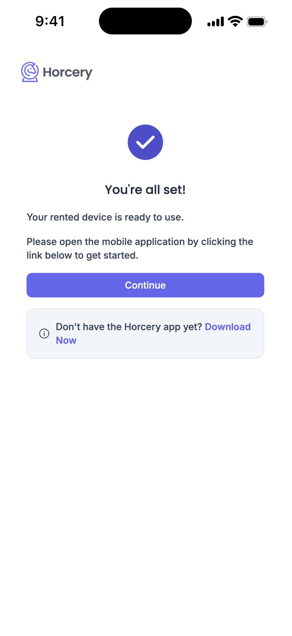The image size is (292, 636).
Task: Click the "link below to get started" line
Action: (x=82, y=255)
